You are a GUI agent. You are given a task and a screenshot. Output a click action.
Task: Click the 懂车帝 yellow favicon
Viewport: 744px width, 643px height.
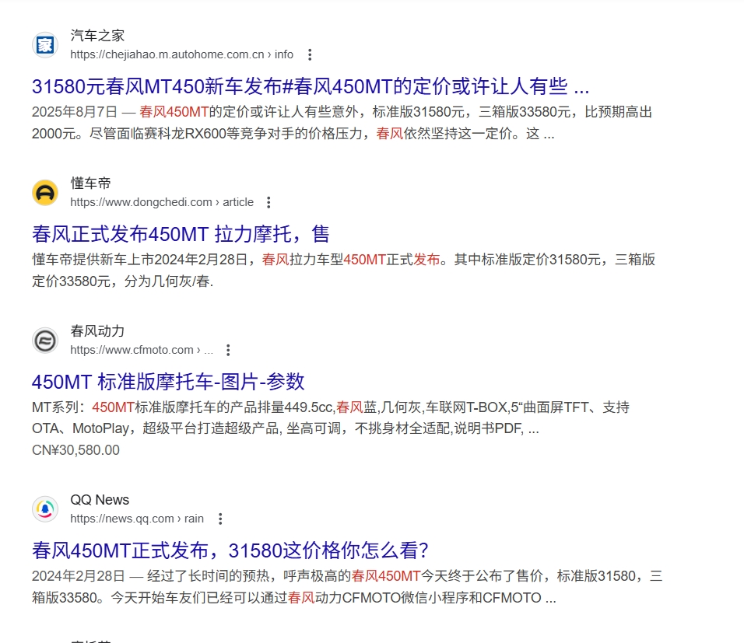click(x=45, y=193)
